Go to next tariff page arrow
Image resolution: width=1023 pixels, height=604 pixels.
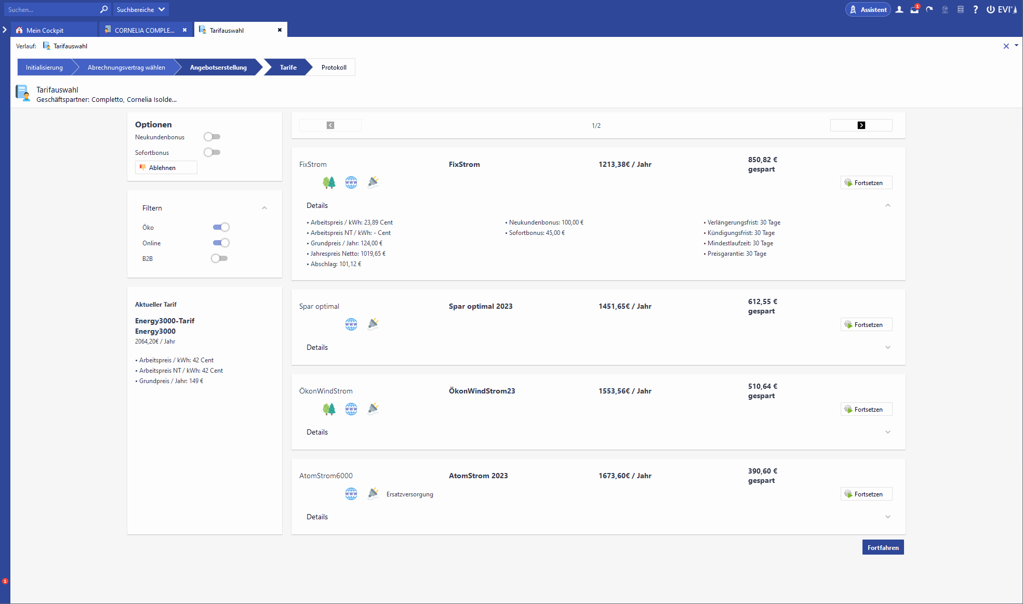(861, 125)
